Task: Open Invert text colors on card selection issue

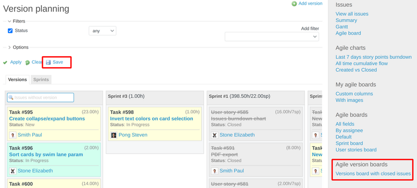Action: (152, 118)
